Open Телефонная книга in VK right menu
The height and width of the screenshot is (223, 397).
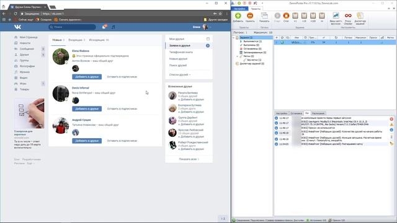tap(181, 52)
